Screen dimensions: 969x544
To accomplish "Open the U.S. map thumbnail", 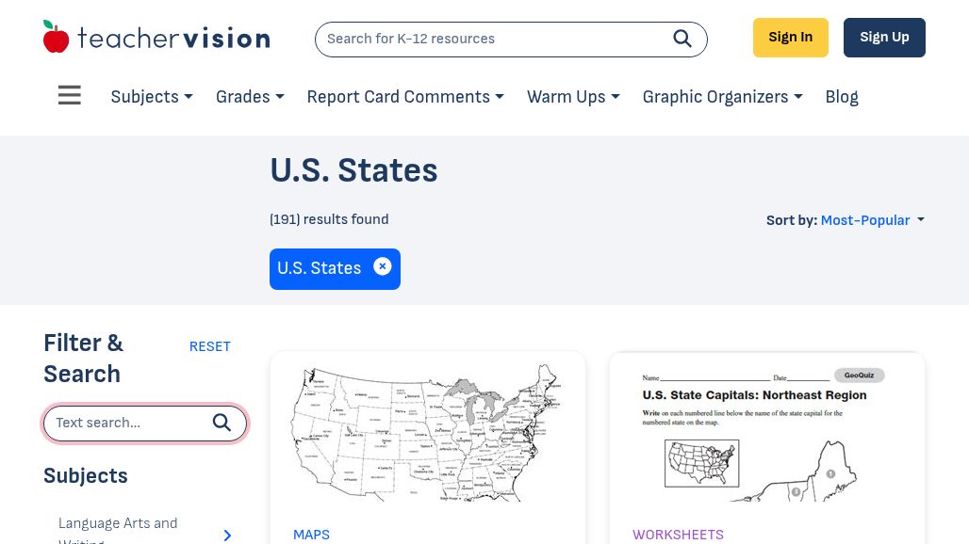I will pos(427,433).
